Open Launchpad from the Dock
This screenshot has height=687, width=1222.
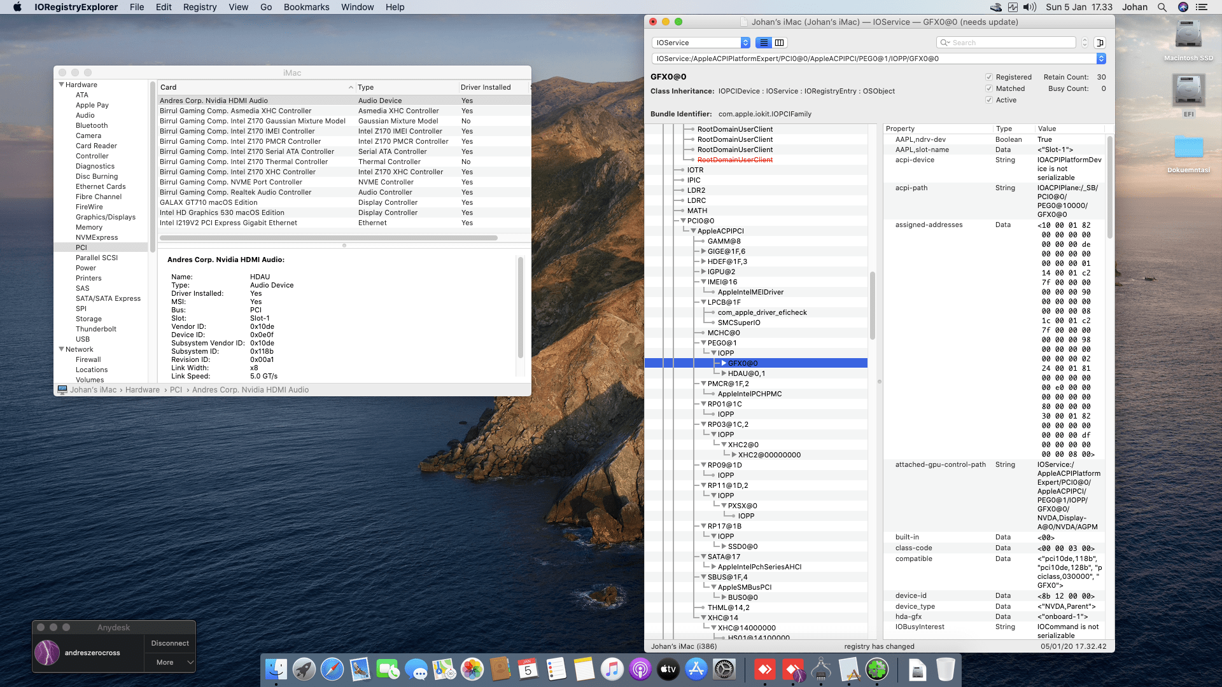[304, 669]
